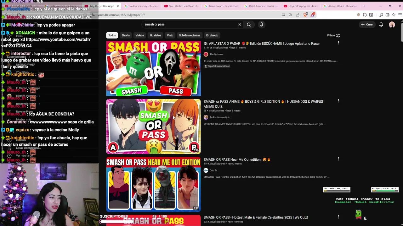403x226 pixels.
Task: Select the En directo filter chip
Action: [x=212, y=35]
